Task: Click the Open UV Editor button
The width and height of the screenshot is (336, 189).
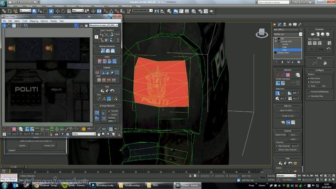Action: point(287,110)
